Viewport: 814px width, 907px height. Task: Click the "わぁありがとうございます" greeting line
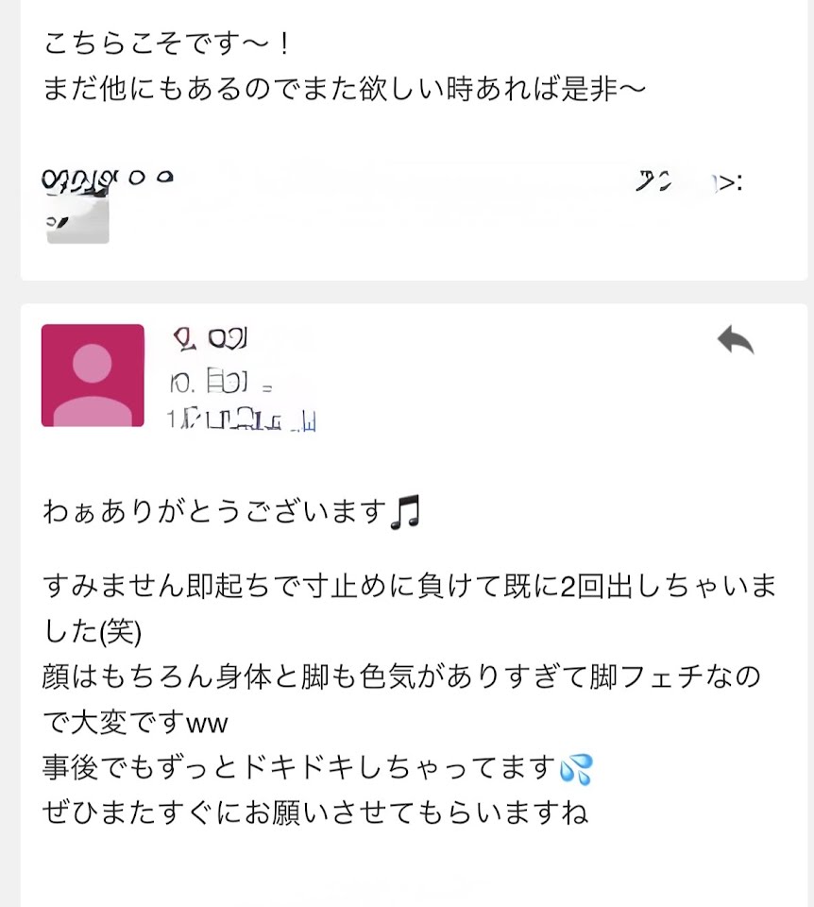tap(215, 513)
